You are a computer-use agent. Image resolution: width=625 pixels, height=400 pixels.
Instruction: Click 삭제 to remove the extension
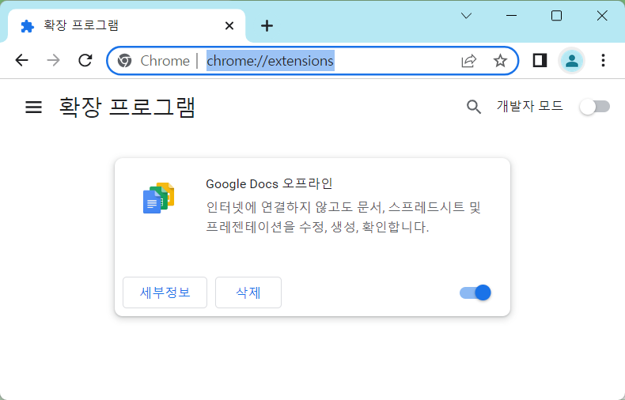click(x=248, y=292)
